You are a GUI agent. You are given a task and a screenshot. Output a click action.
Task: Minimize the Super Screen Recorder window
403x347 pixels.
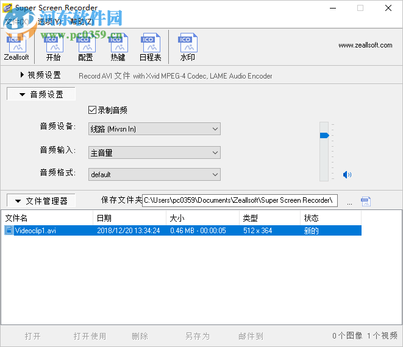[333, 8]
